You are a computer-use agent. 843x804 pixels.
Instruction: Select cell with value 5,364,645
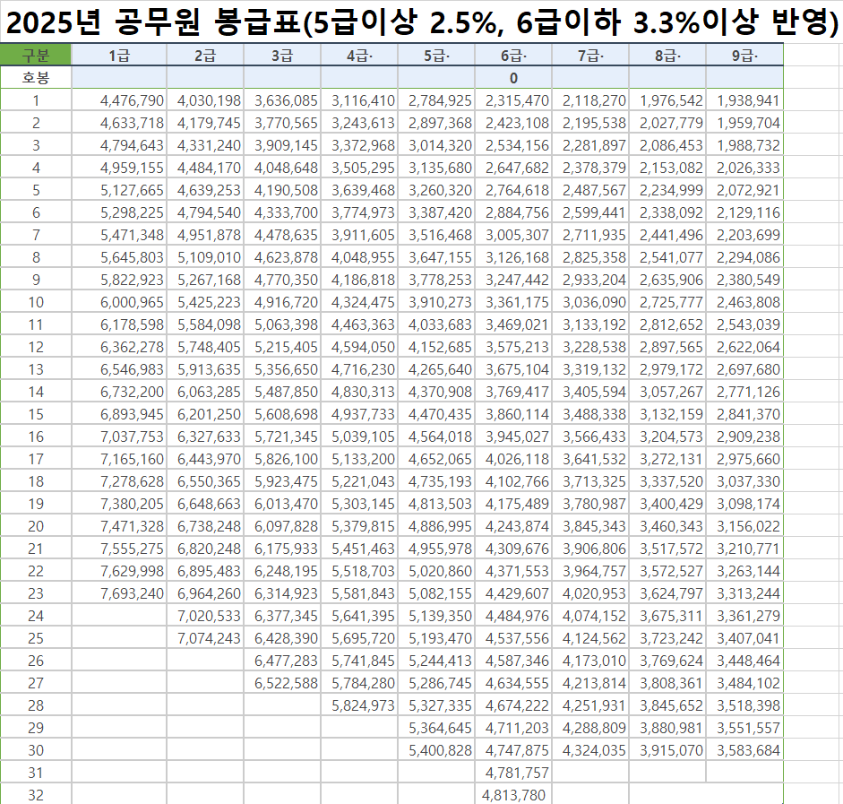pos(436,728)
